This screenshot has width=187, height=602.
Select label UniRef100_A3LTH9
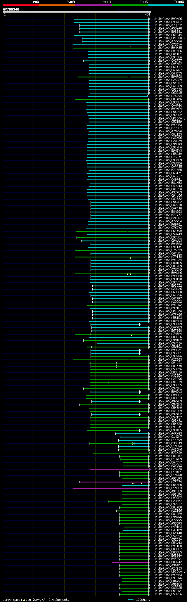point(168,530)
